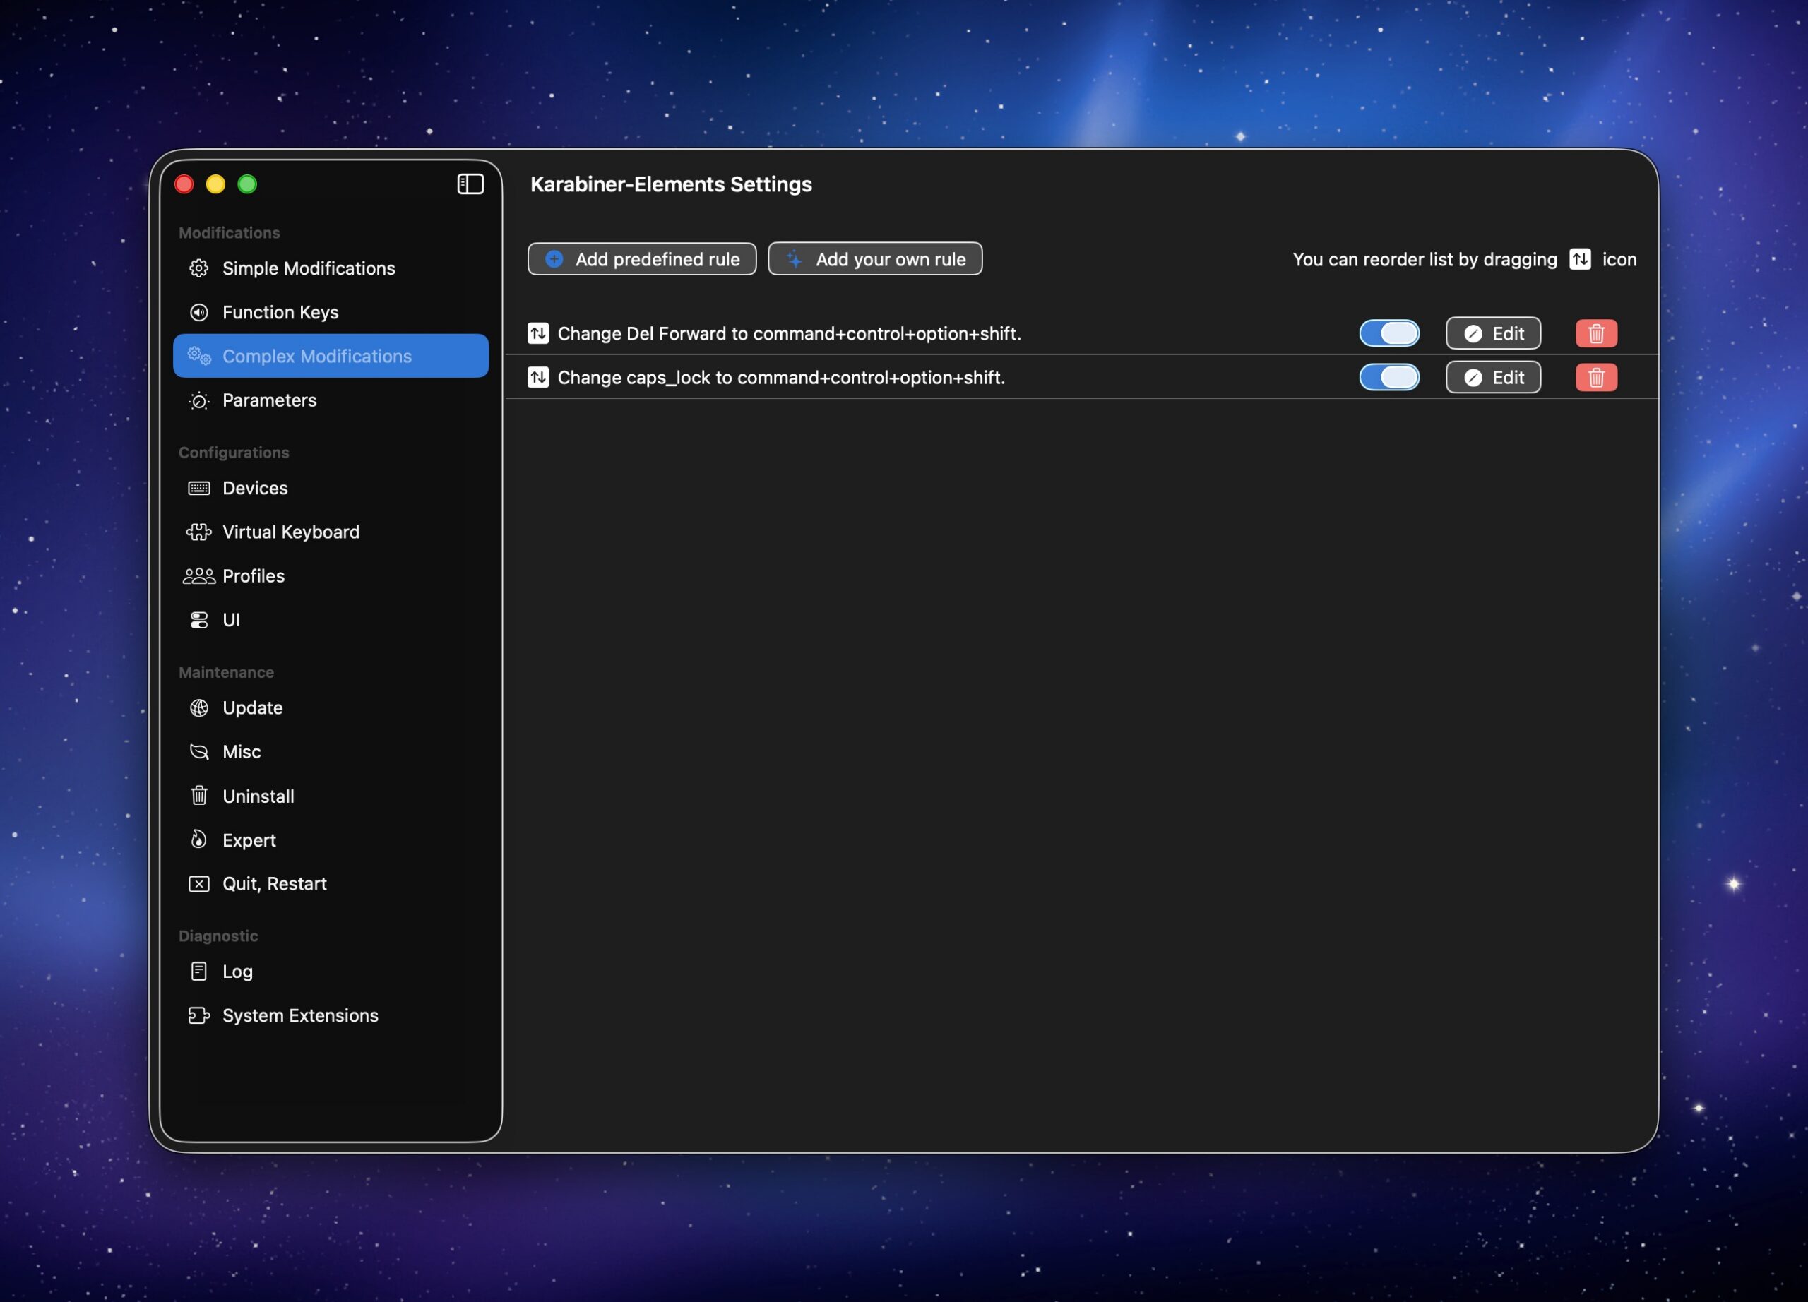Disable the caps_lock rule toggle
The width and height of the screenshot is (1808, 1302).
point(1388,377)
